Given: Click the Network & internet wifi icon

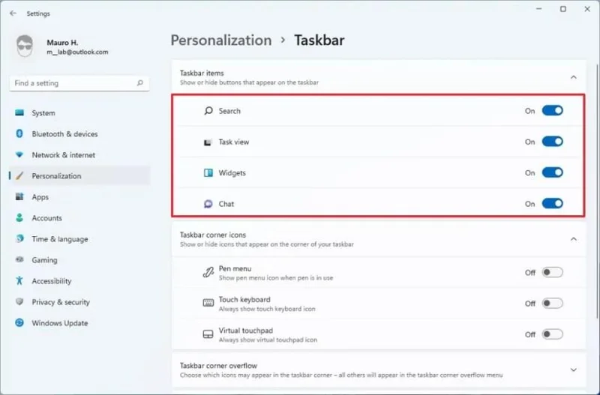Looking at the screenshot, I should 19,155.
